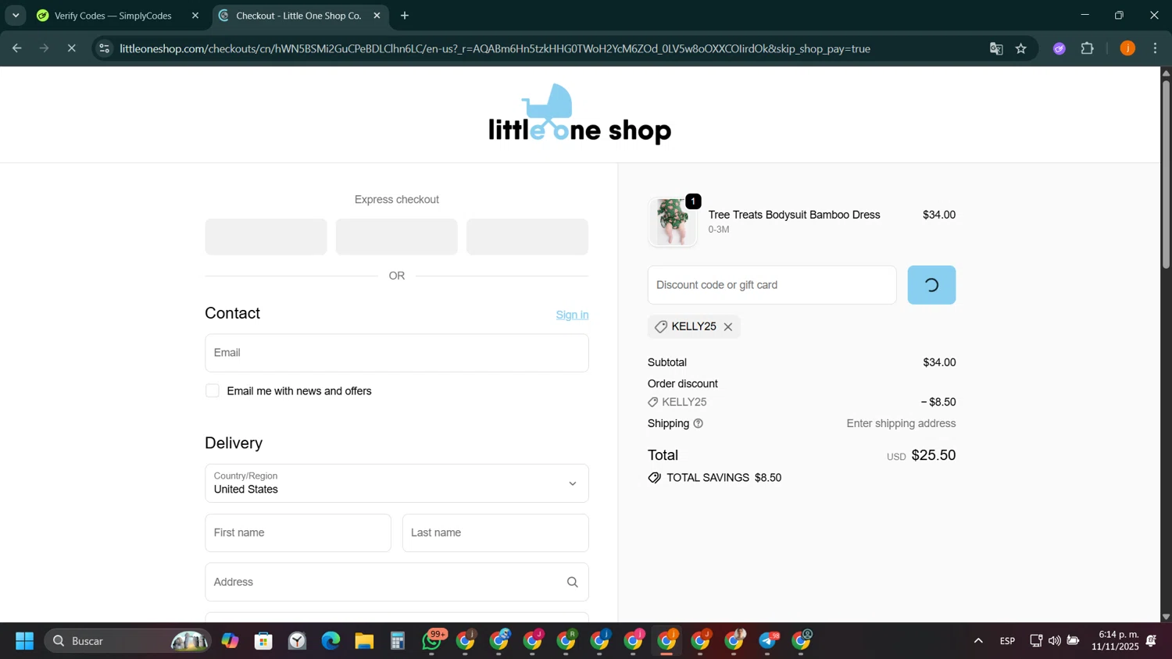Image resolution: width=1172 pixels, height=659 pixels.
Task: Check Email me with news and offers
Action: coord(213,391)
